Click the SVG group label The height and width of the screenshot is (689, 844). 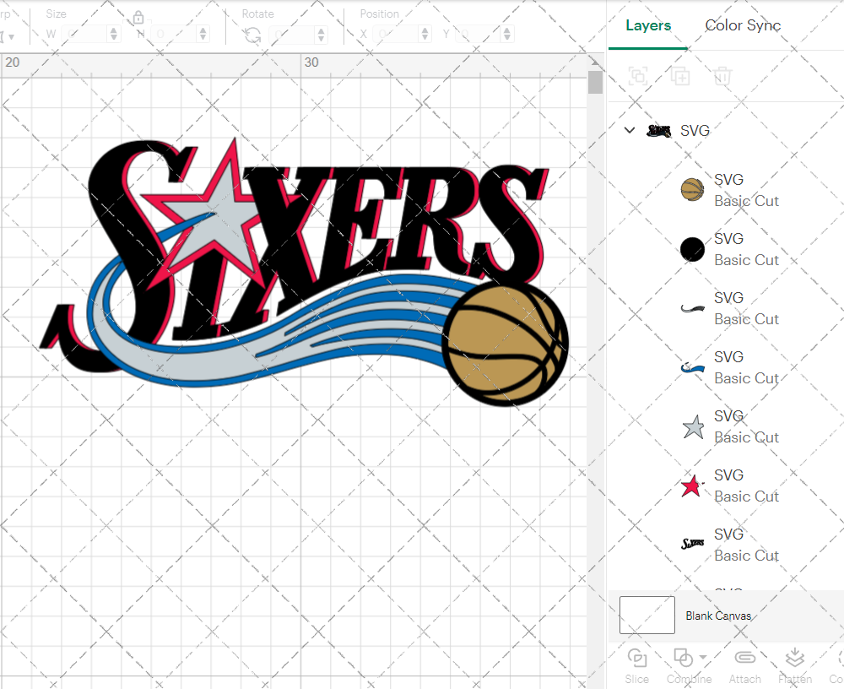[x=695, y=130]
